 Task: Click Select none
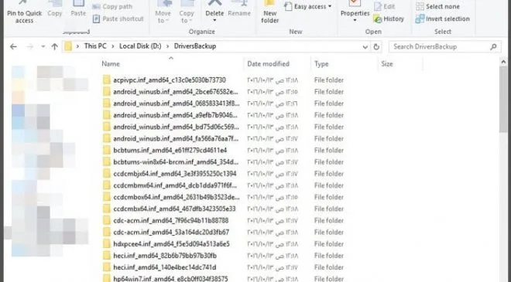[x=437, y=6]
